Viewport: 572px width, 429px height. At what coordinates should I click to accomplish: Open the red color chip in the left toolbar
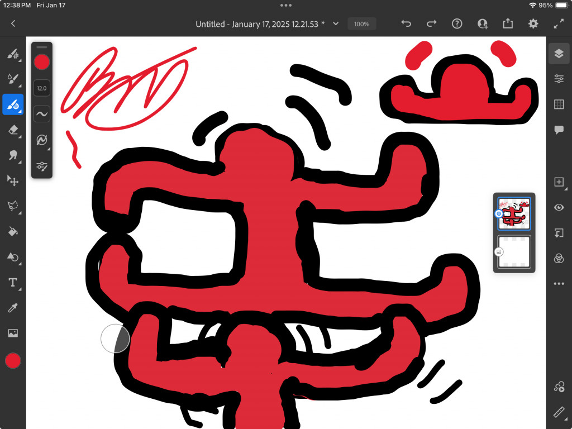pyautogui.click(x=12, y=361)
